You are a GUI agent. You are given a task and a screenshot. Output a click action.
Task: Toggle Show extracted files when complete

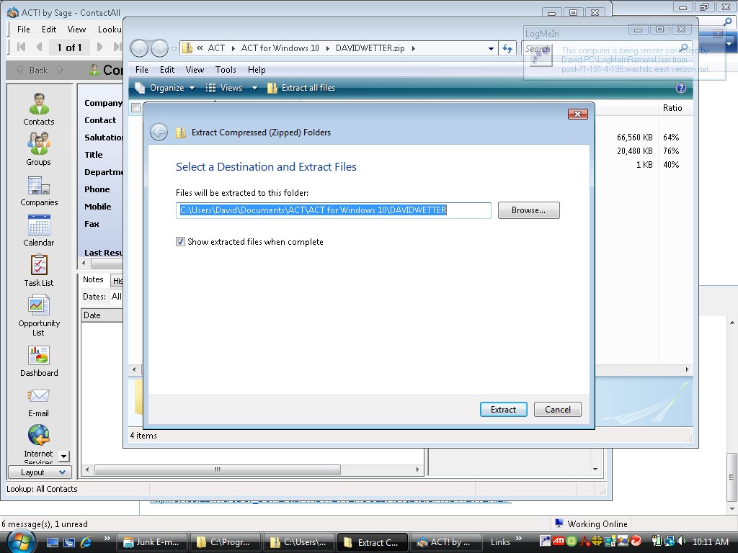tap(180, 242)
